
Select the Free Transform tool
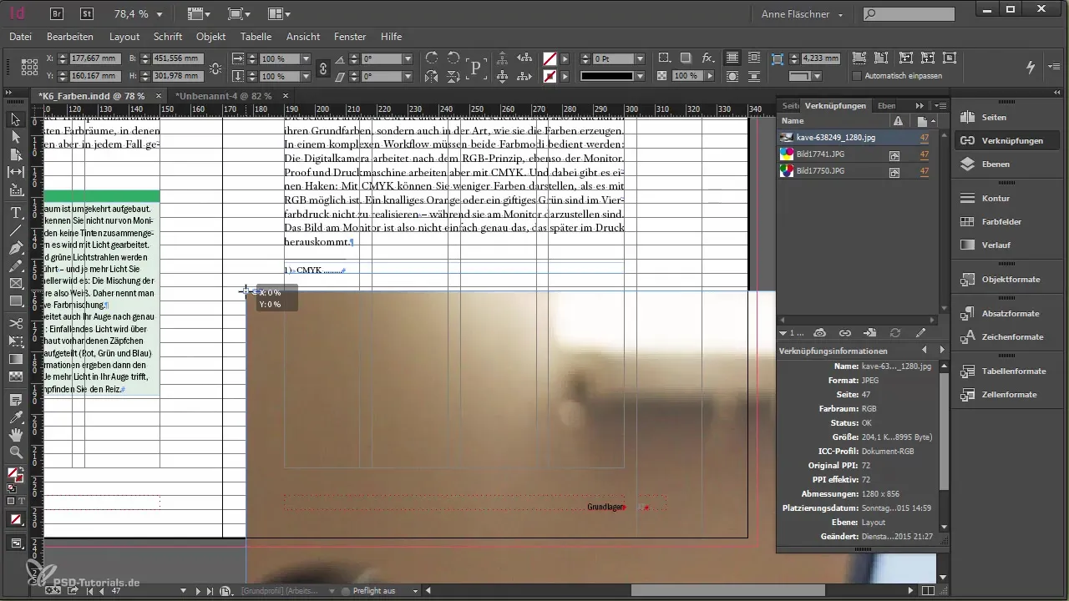[15, 341]
